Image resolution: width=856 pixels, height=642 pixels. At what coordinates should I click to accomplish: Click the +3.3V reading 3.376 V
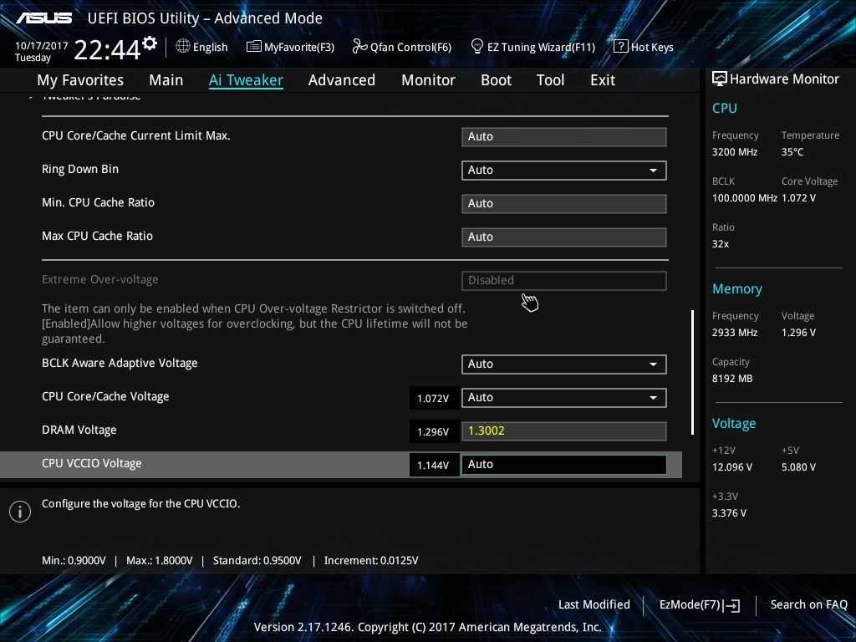729,513
